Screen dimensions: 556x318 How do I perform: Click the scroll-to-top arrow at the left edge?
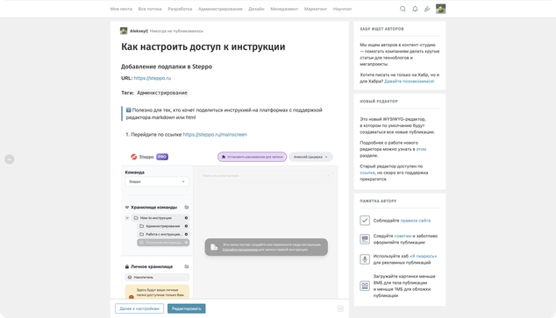[10, 159]
